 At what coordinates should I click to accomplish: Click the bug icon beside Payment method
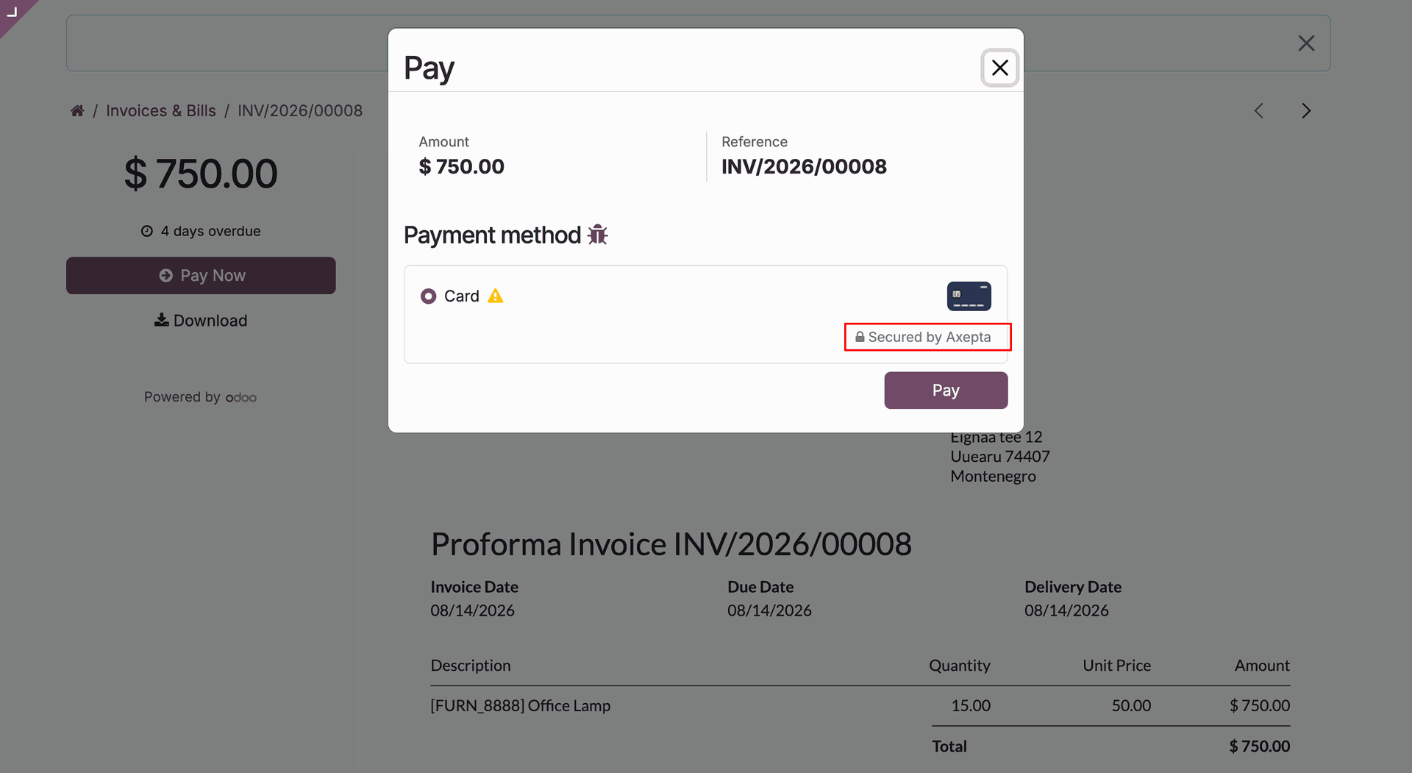[x=597, y=235]
